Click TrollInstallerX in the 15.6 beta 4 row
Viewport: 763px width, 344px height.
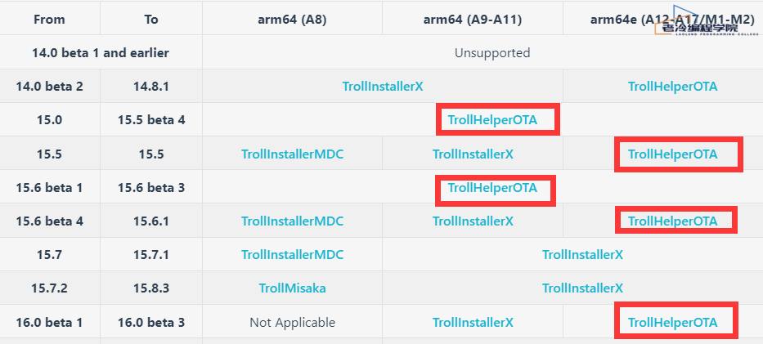pyautogui.click(x=473, y=221)
